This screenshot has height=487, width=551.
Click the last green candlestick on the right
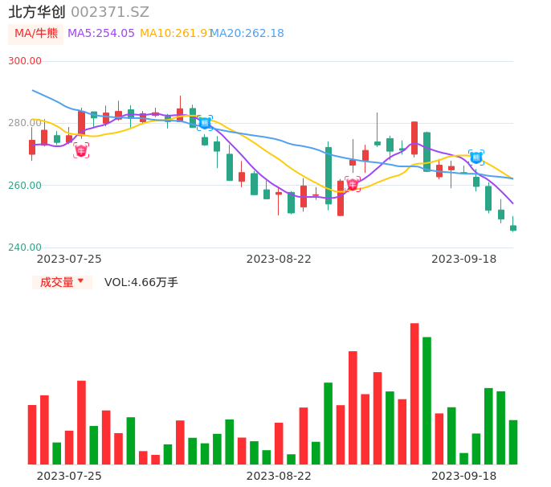513,228
